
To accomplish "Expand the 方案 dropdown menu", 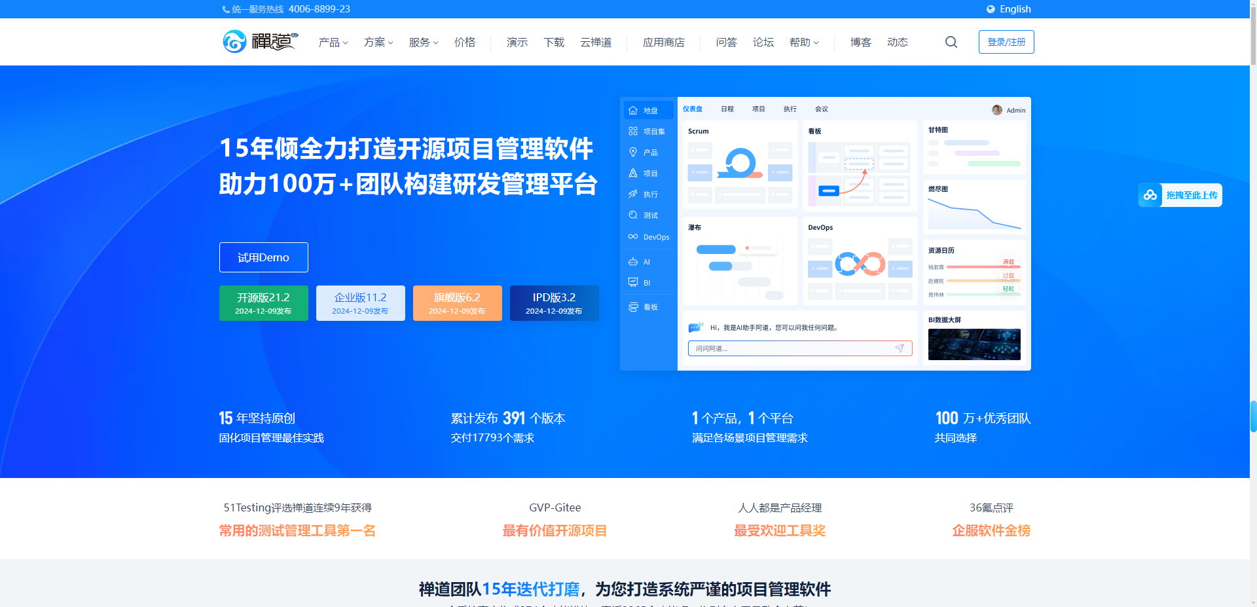I will pos(378,42).
